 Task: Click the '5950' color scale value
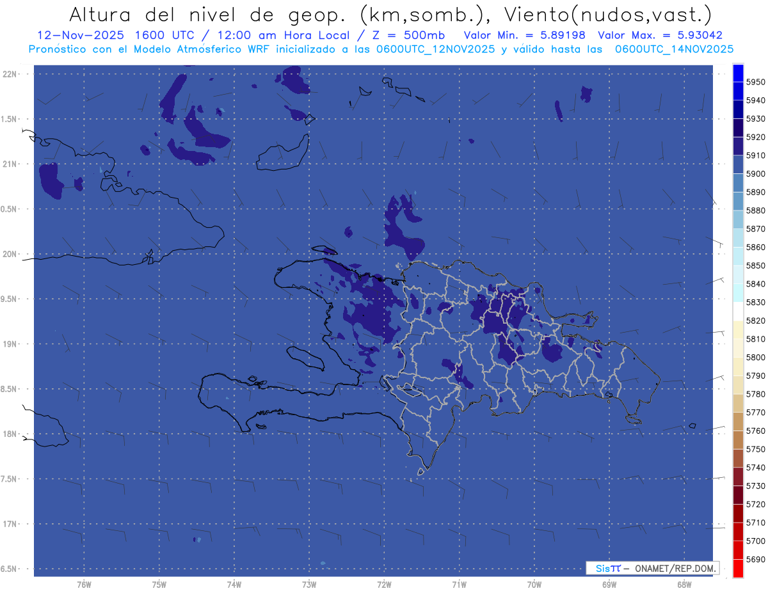click(756, 82)
